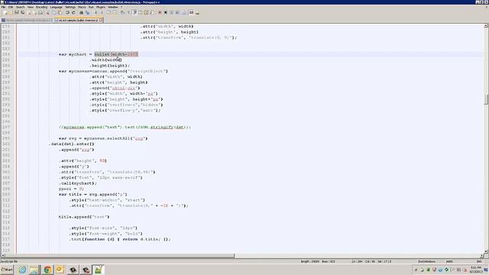Image resolution: width=489 pixels, height=275 pixels.
Task: Click the 'var svg = mycanvas.selectAll' line
Action: pos(103,138)
